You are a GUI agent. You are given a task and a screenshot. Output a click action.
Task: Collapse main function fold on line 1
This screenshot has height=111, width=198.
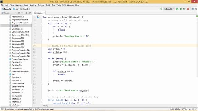coord(41,17)
